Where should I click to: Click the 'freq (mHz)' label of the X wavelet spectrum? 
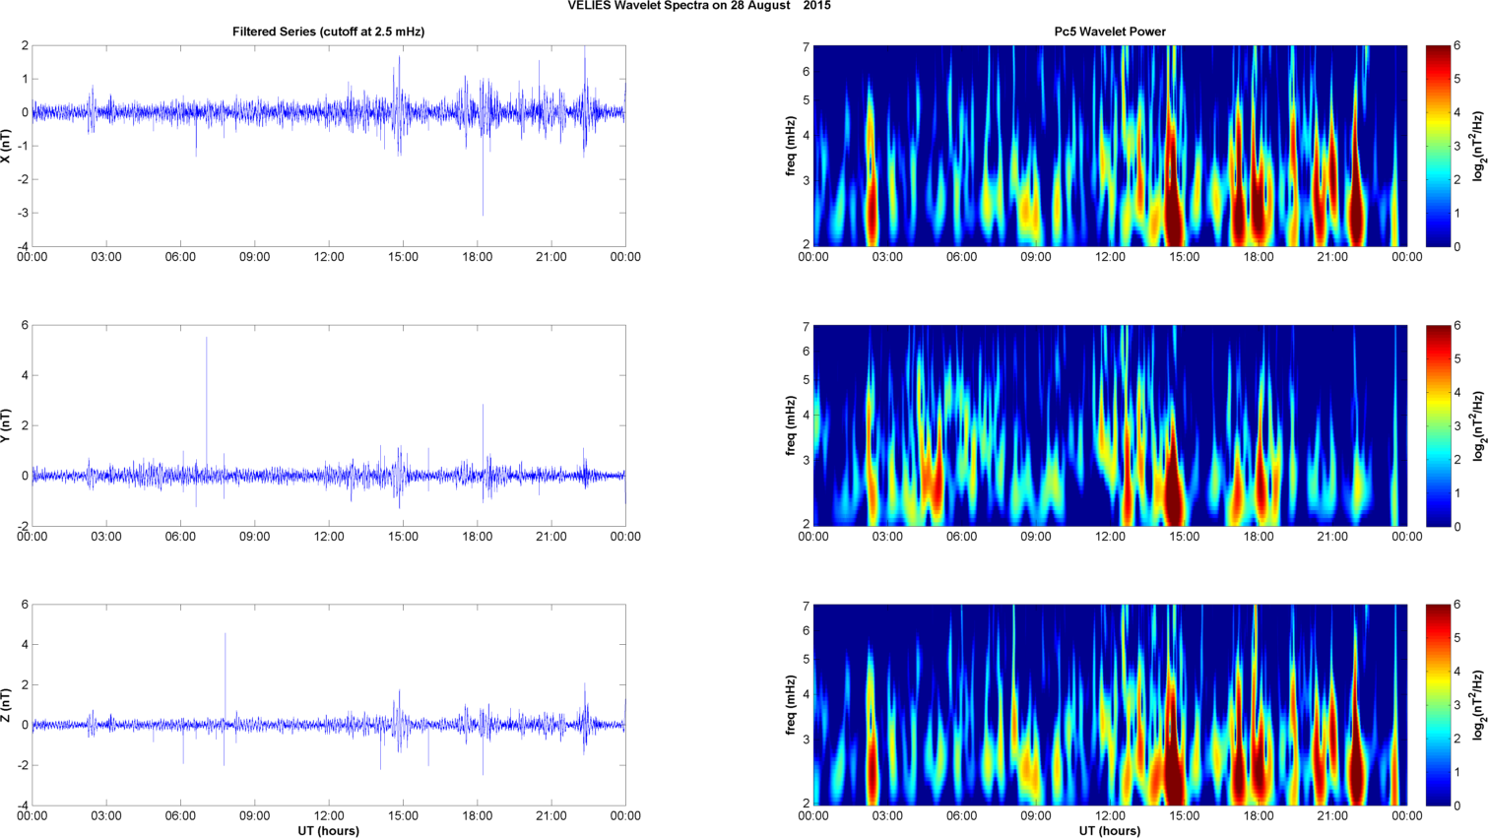pyautogui.click(x=791, y=146)
